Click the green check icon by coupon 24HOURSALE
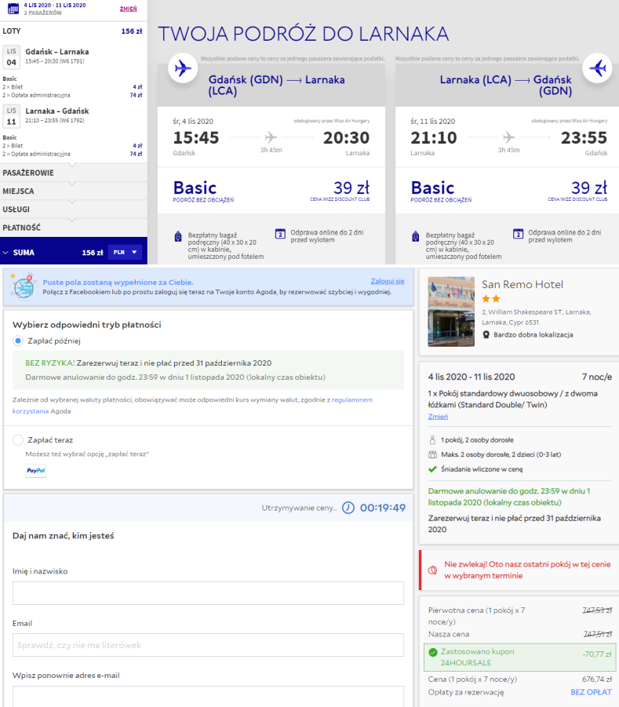Viewport: 619px width, 707px height. click(433, 652)
